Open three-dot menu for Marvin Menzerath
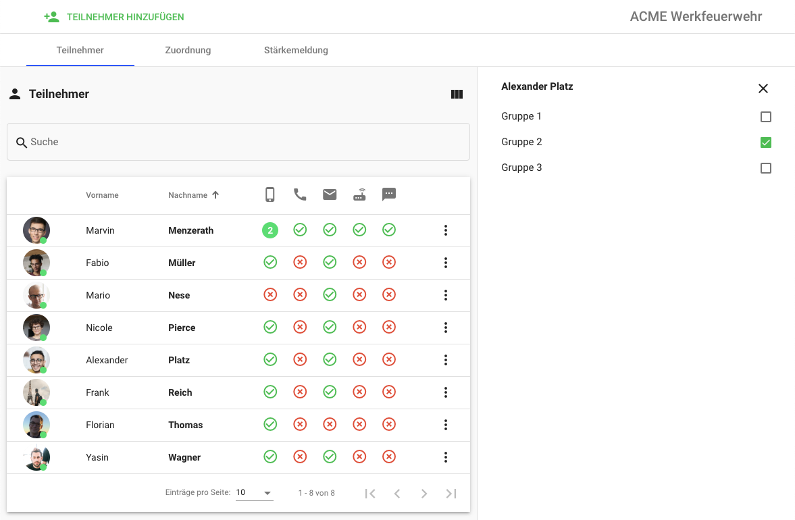 coord(446,230)
